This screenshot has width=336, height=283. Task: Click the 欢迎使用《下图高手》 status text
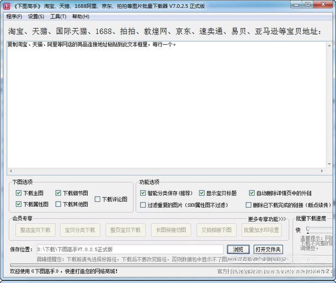(x=64, y=271)
